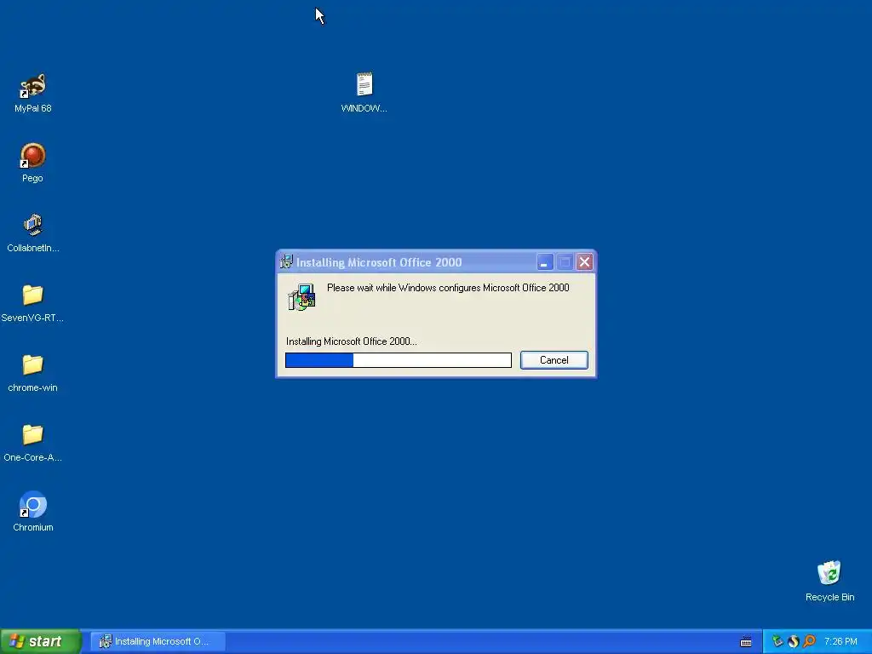The width and height of the screenshot is (872, 654).
Task: Select the Recycle Bin icon
Action: (829, 573)
